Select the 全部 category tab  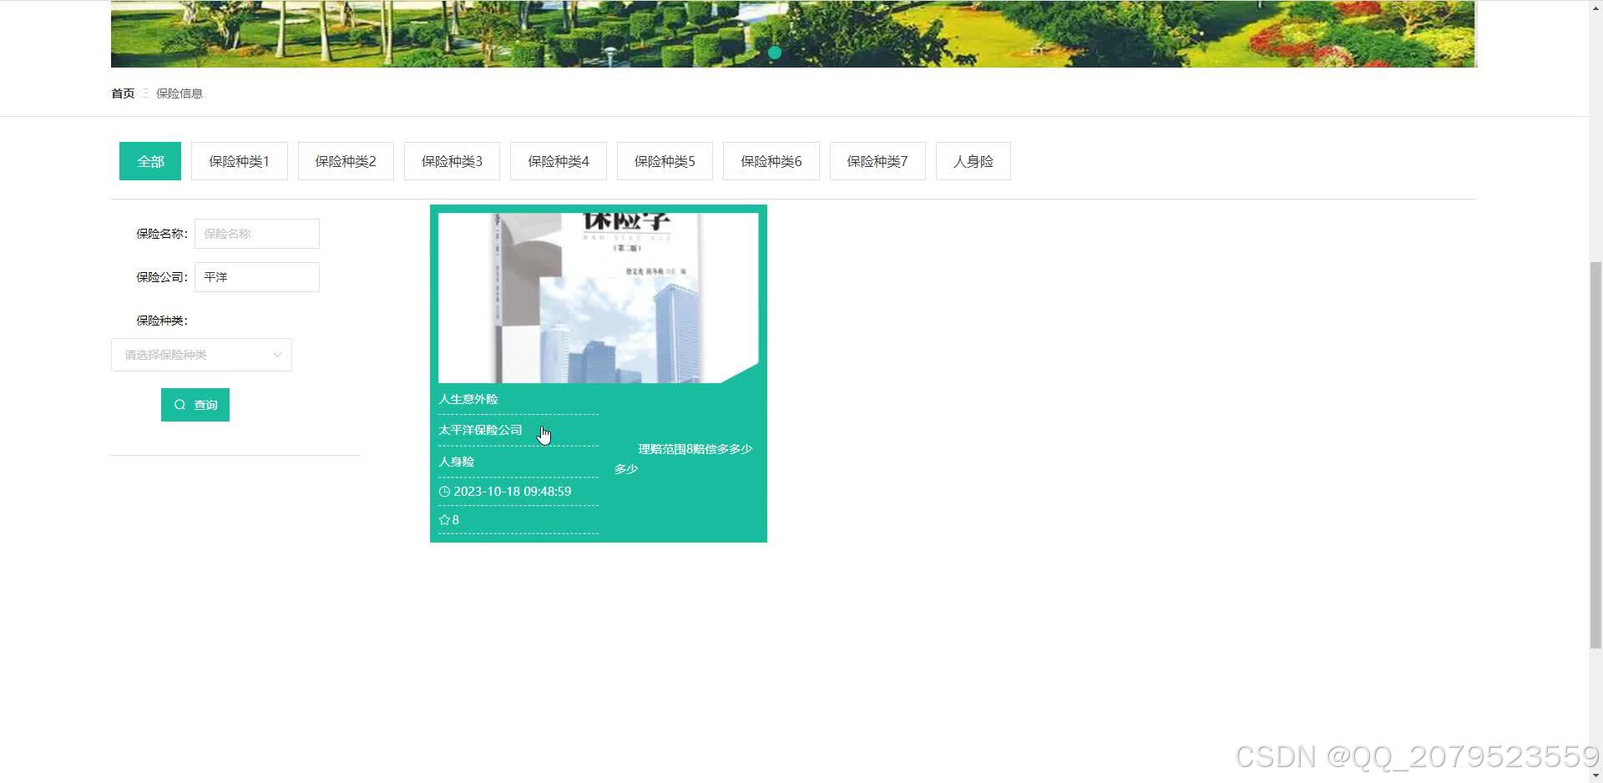[149, 160]
